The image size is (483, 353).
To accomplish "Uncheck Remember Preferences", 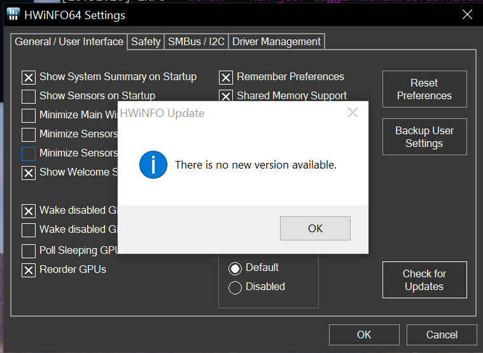I will (x=226, y=78).
